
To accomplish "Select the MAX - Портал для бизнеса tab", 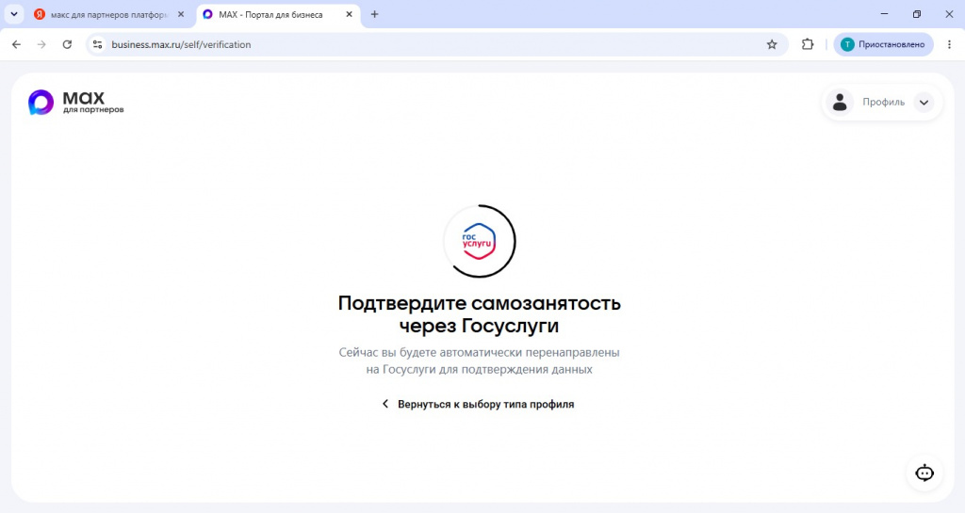I will point(278,14).
